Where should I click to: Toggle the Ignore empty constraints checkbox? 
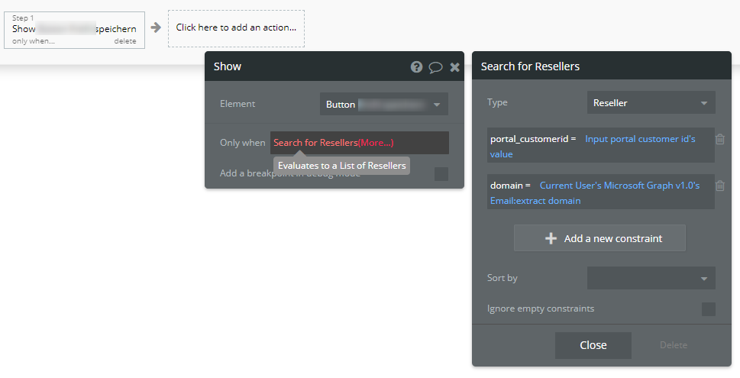click(709, 309)
